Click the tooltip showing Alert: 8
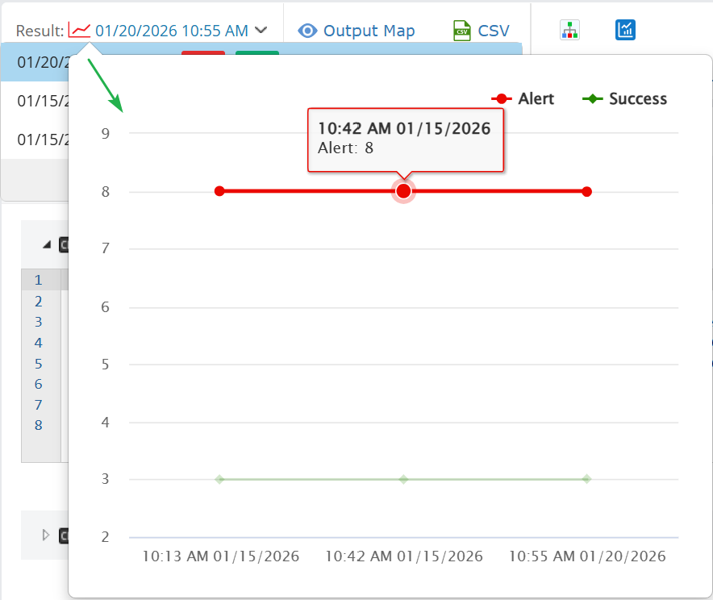 click(406, 140)
